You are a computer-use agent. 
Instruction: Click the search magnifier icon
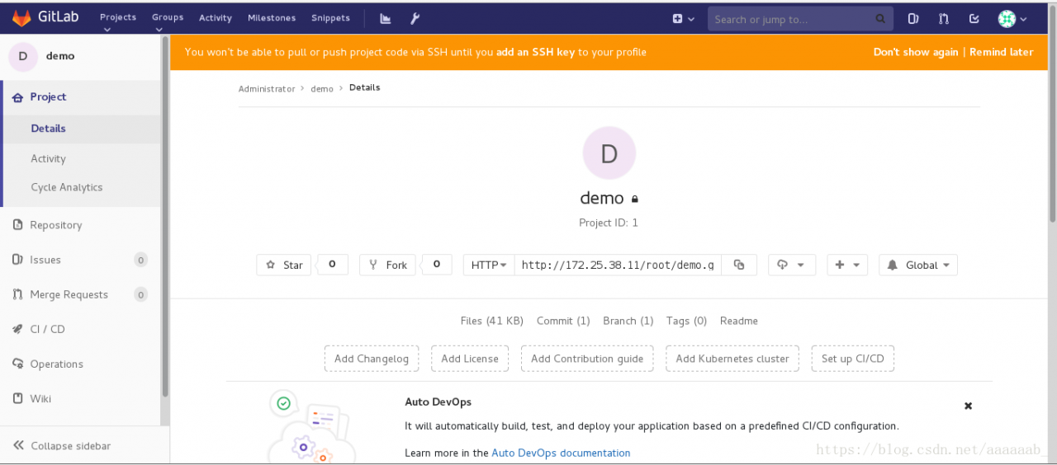(x=881, y=19)
